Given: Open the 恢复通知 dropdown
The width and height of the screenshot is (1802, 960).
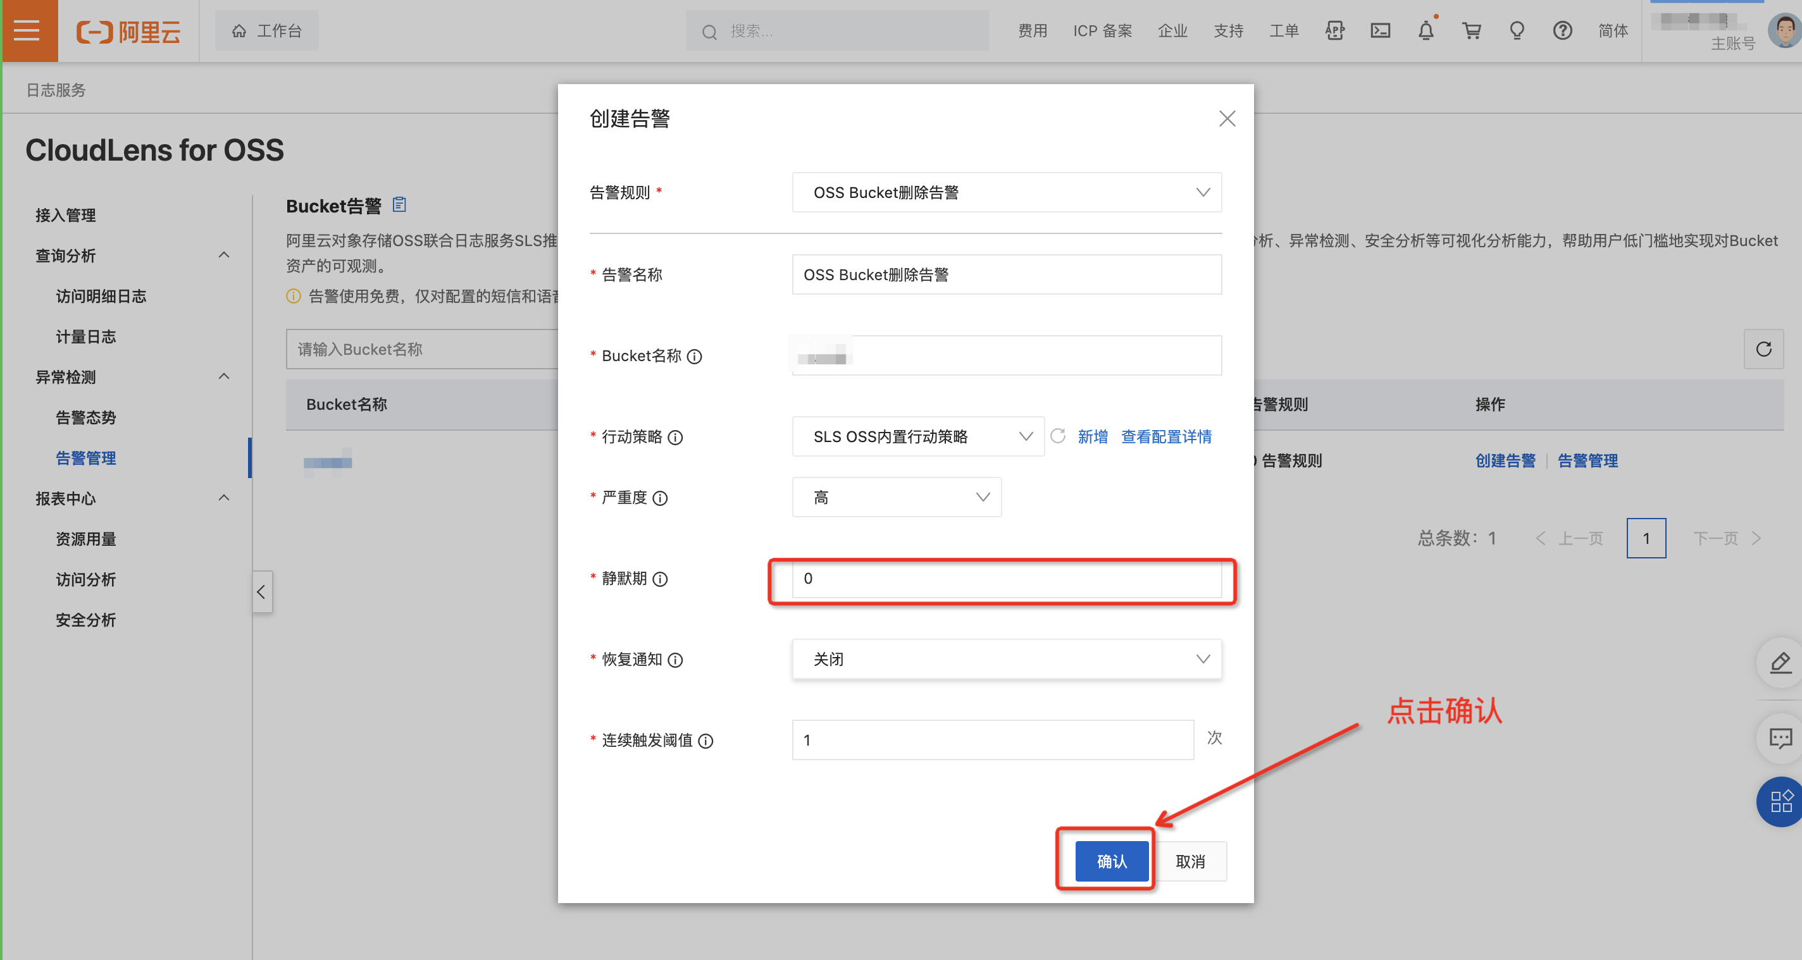Looking at the screenshot, I should (1007, 658).
